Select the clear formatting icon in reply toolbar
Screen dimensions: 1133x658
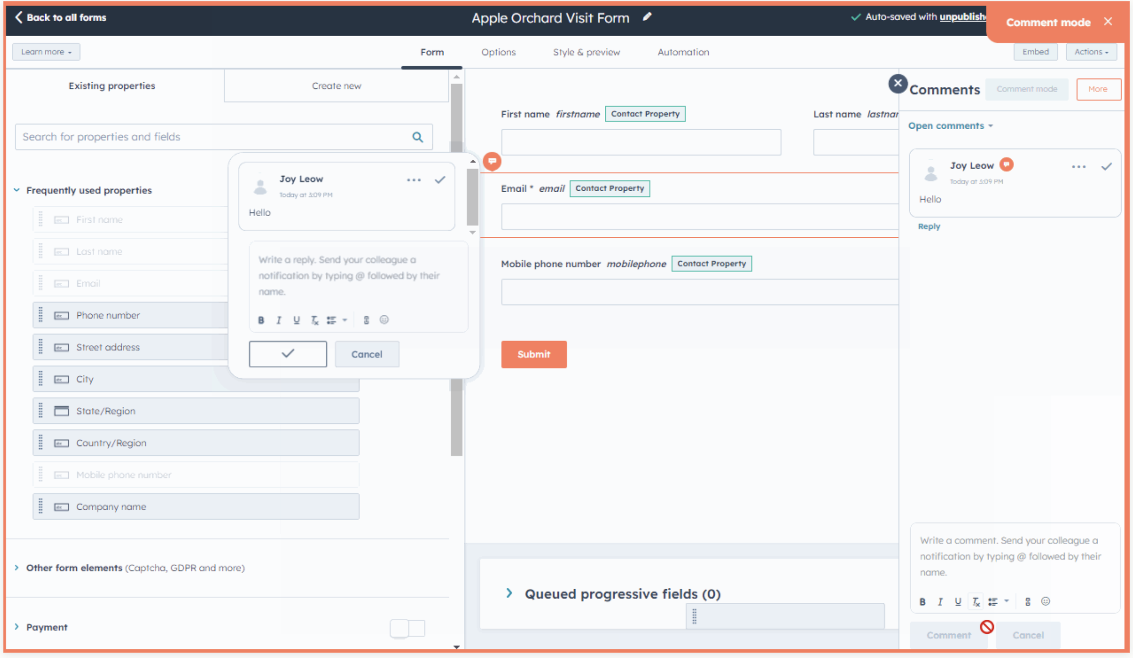click(x=314, y=320)
